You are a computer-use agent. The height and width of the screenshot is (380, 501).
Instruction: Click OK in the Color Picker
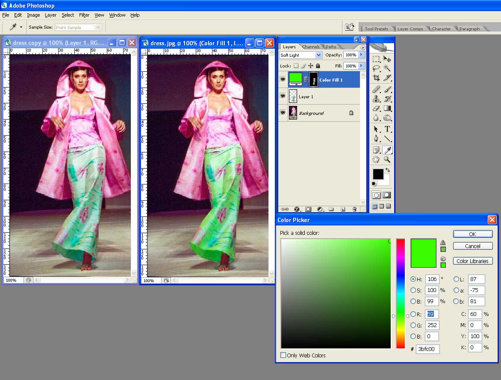click(472, 234)
